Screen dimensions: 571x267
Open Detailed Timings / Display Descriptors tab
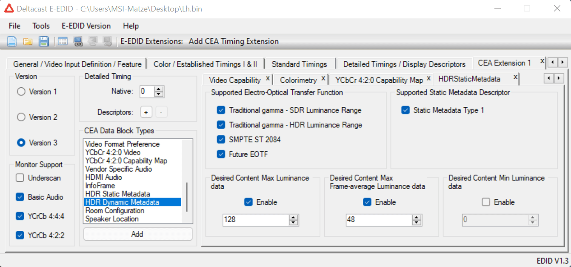tap(404, 64)
